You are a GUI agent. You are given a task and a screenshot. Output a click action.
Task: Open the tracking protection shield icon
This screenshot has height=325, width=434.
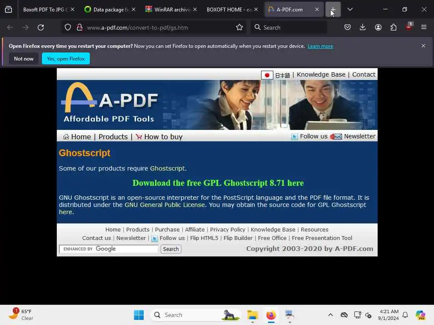[x=68, y=28]
